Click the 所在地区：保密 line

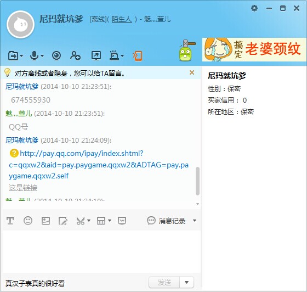(231, 112)
